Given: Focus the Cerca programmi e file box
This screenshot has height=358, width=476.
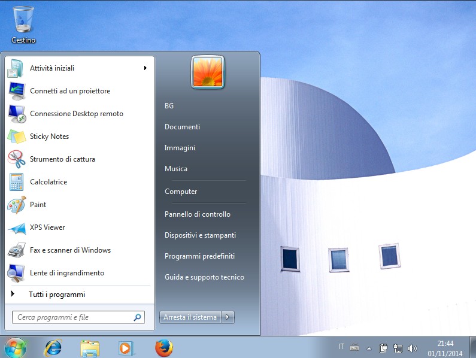Looking at the screenshot, I should click(78, 317).
